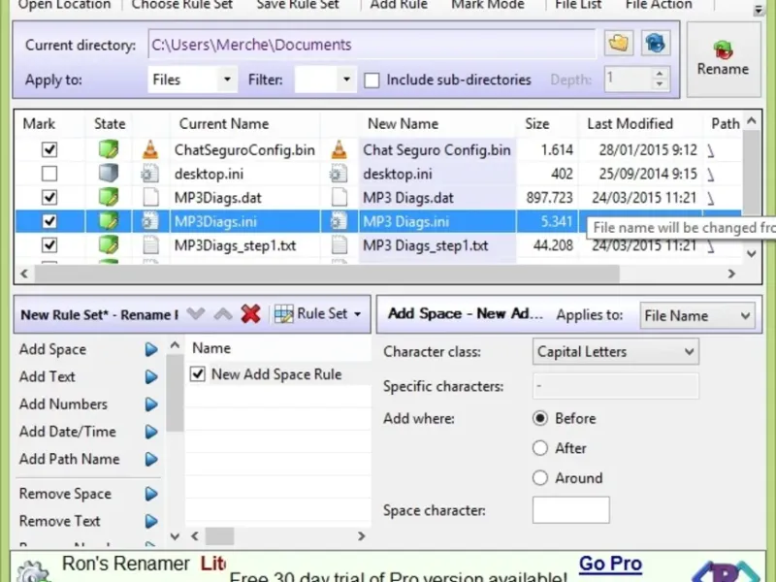
Task: Click the Add Numbers rule label
Action: [x=63, y=404]
